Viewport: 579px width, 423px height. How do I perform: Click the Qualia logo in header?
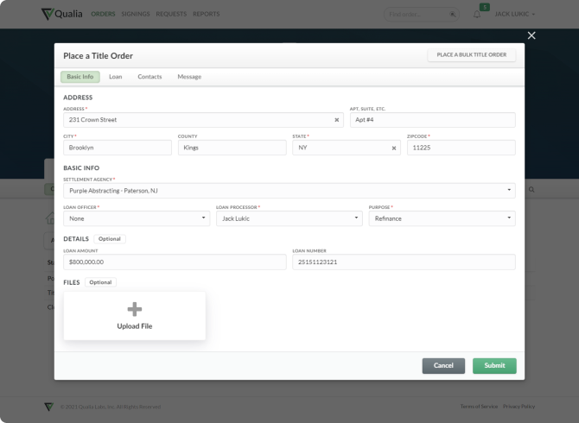pyautogui.click(x=62, y=14)
